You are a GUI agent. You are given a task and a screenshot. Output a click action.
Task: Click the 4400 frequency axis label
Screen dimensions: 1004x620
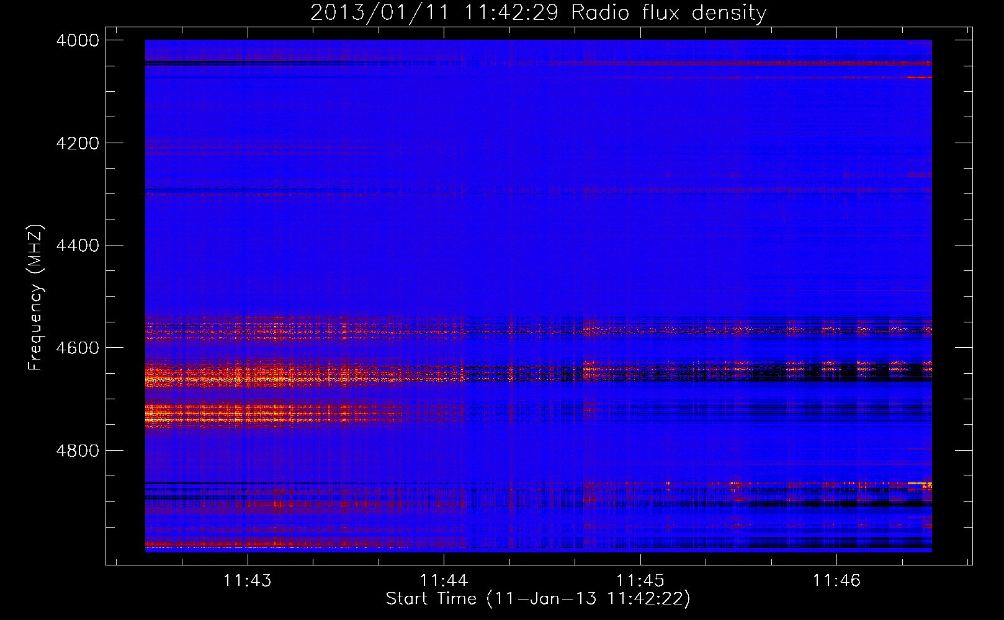click(x=78, y=246)
